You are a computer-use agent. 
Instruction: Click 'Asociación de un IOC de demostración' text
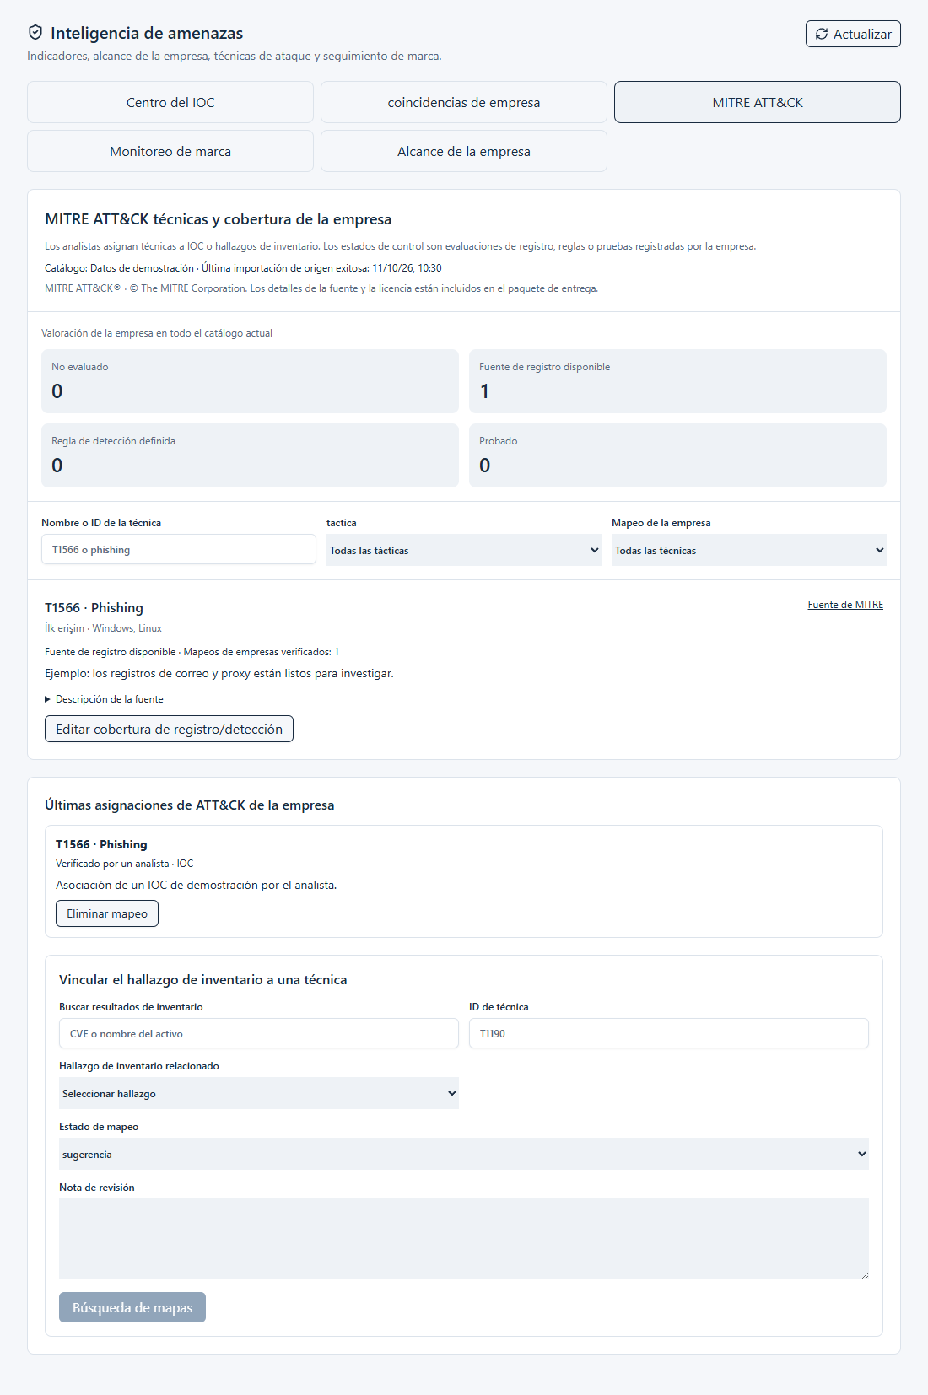pos(197,885)
